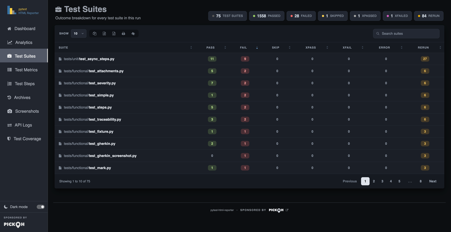The image size is (451, 232).
Task: Click file icon for test_mark.py
Action: 60,168
